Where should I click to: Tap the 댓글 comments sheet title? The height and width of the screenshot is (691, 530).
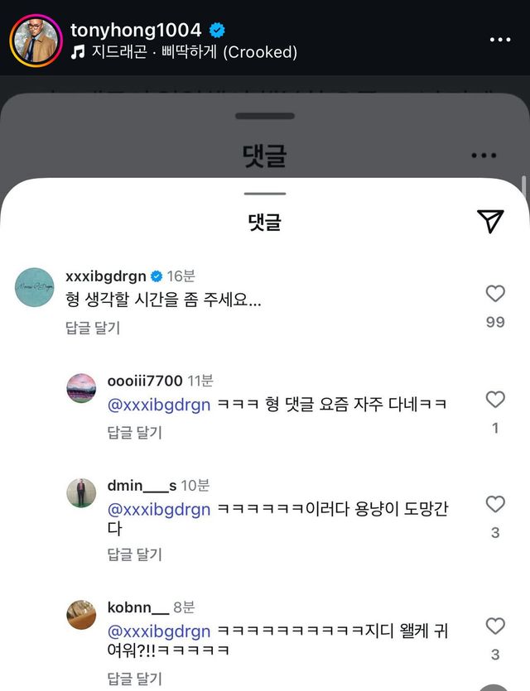(265, 222)
